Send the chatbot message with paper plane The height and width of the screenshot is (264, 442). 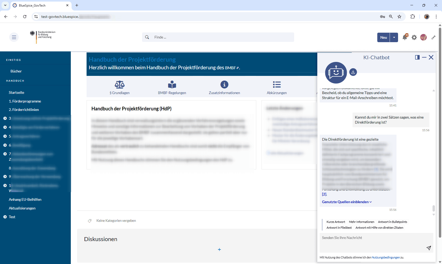pyautogui.click(x=429, y=248)
